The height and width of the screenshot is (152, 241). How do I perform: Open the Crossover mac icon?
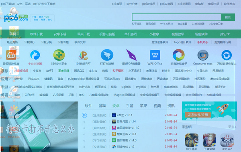pyautogui.click(x=203, y=55)
